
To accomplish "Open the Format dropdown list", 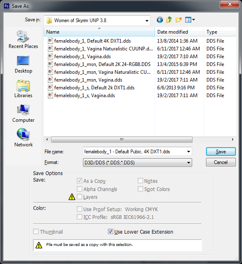I will [x=137, y=163].
